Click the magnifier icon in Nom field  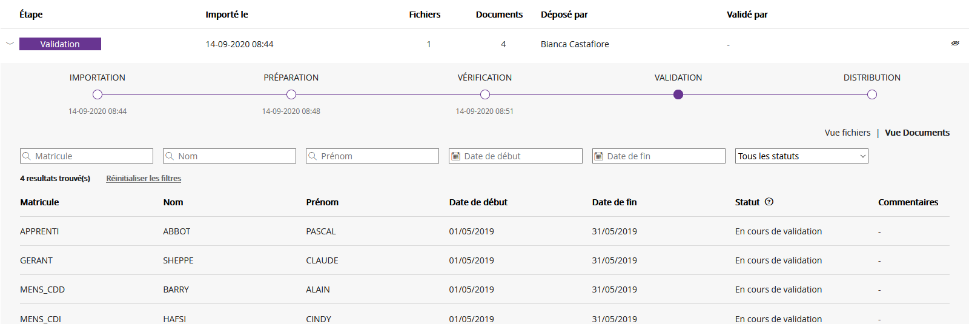point(170,156)
